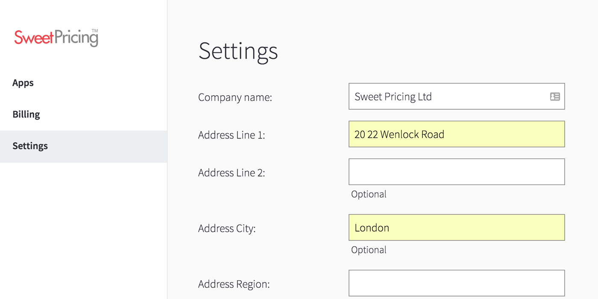Focus the Address Region text box
The image size is (598, 299).
457,283
